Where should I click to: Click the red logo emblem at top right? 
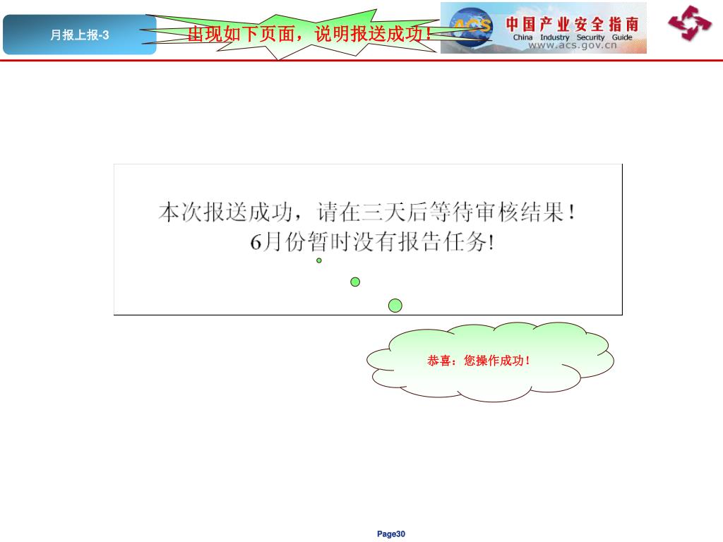click(x=690, y=23)
